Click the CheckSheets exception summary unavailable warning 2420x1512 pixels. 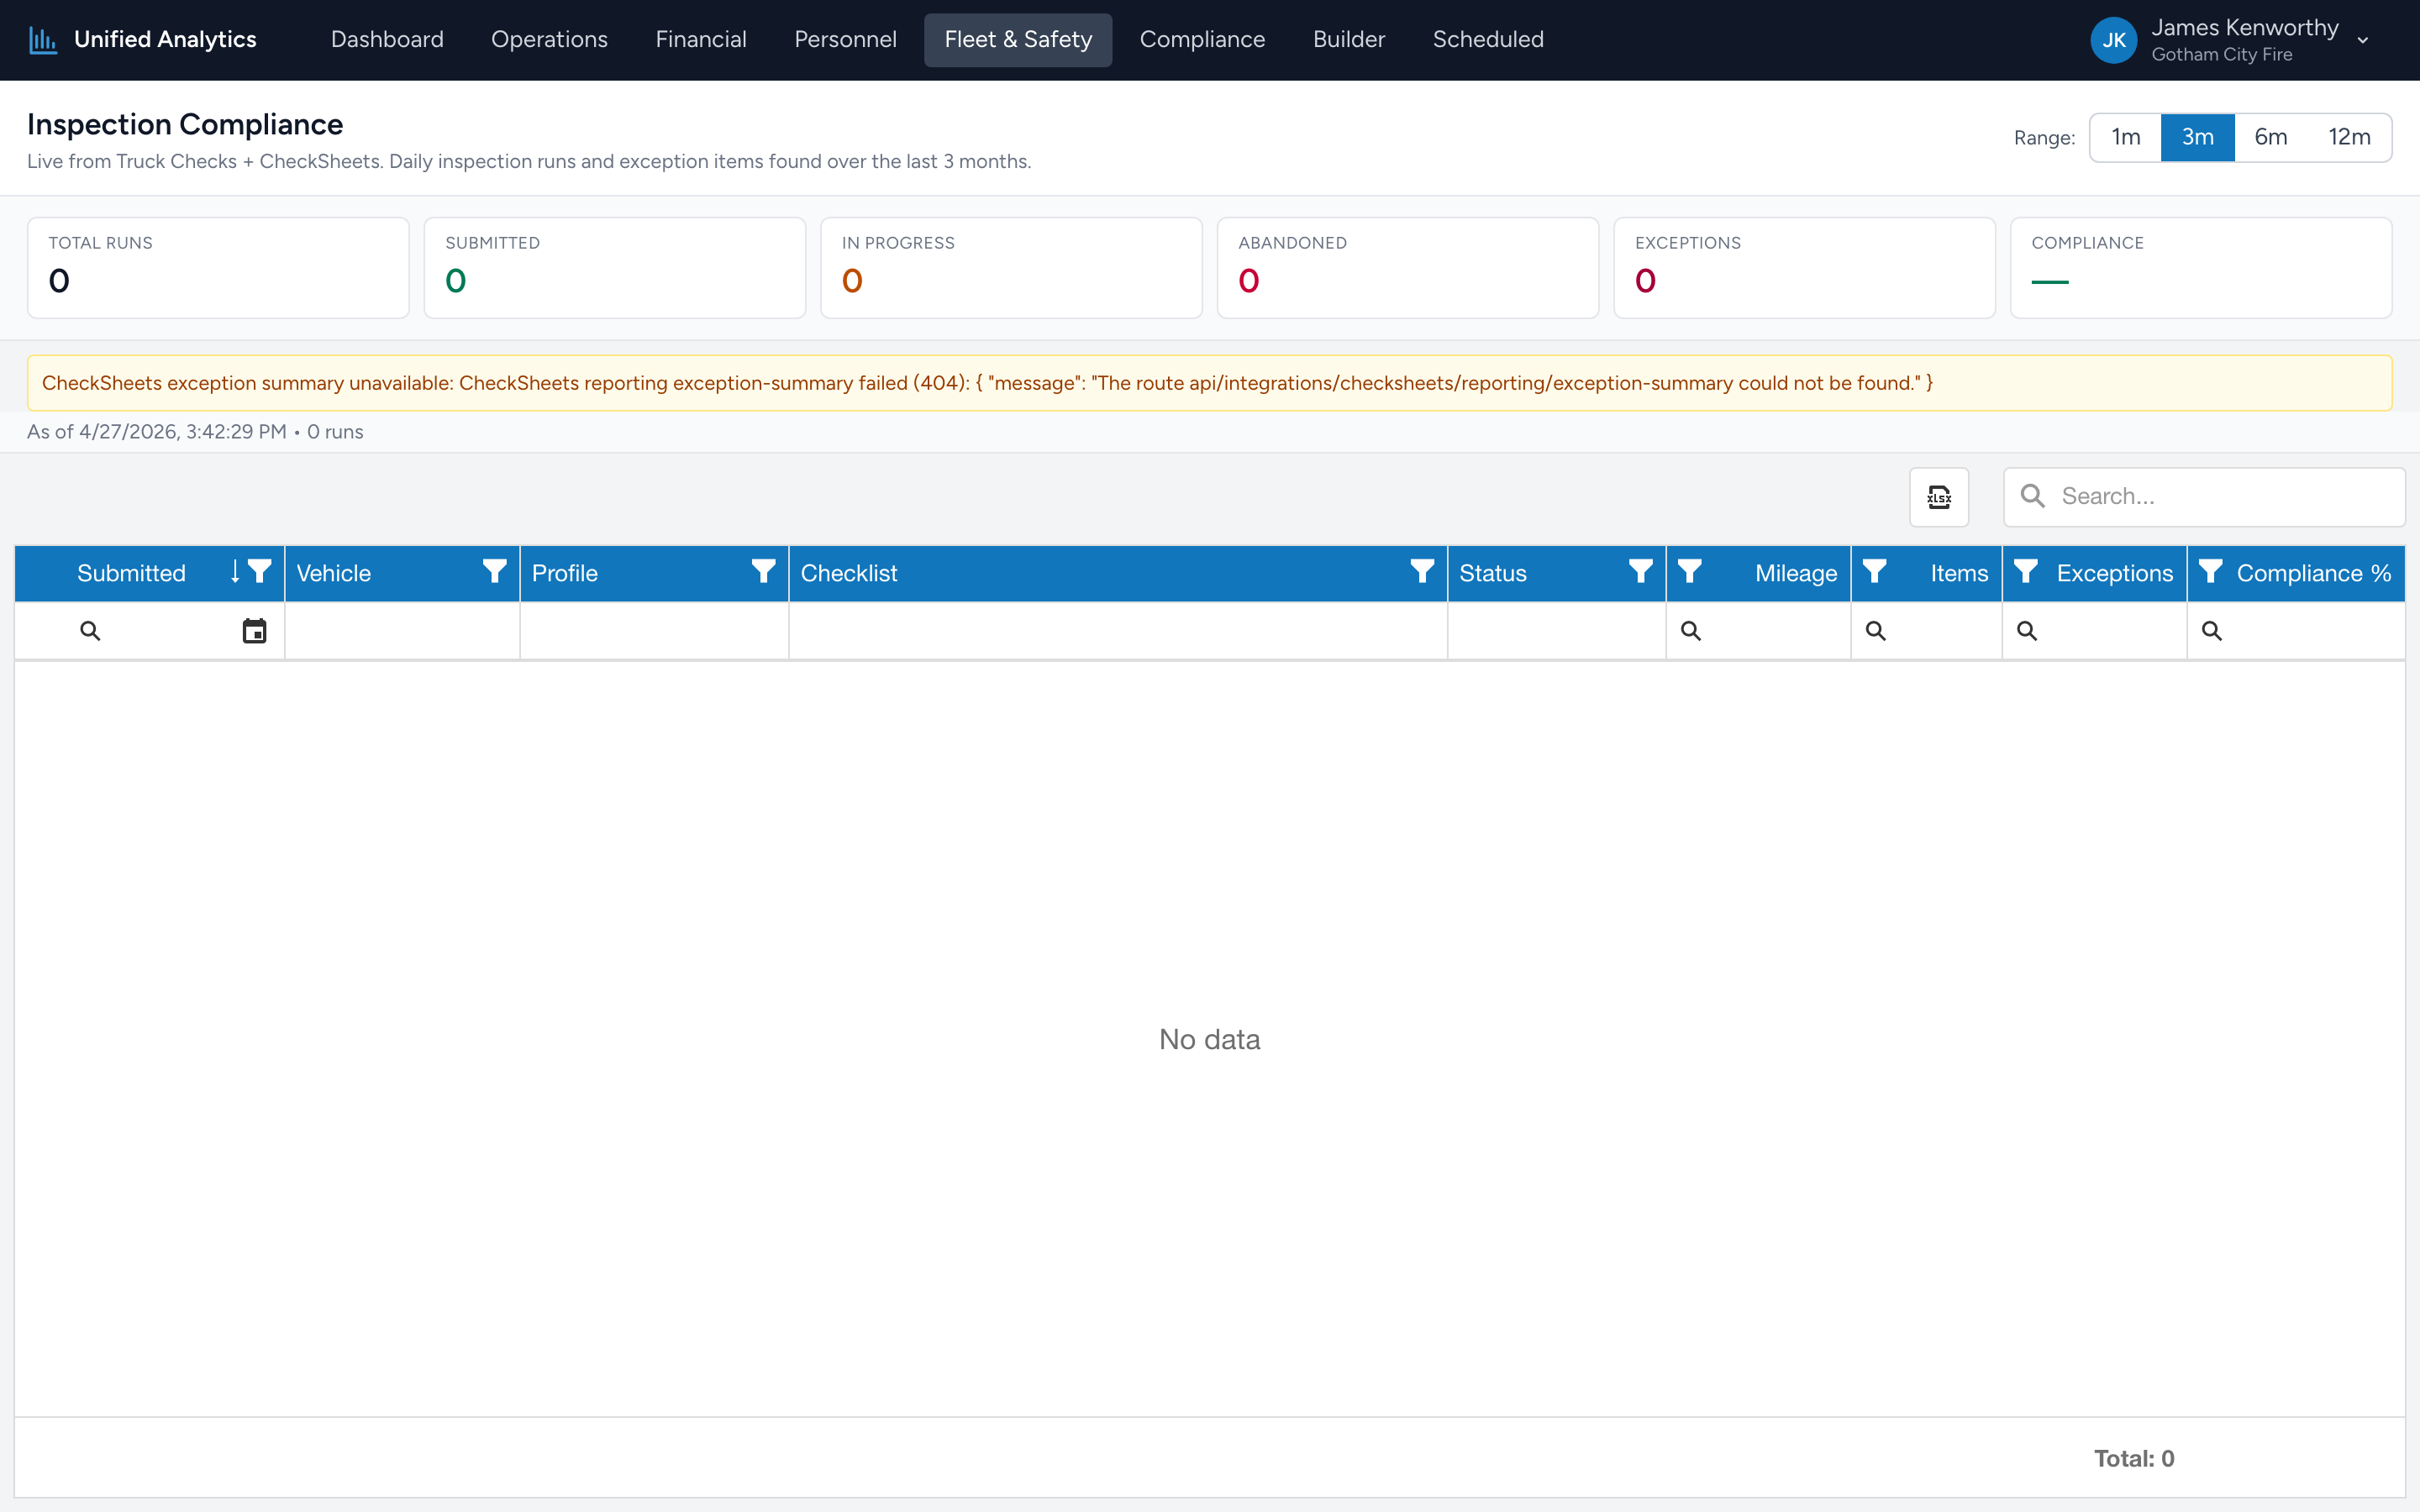(x=1210, y=383)
